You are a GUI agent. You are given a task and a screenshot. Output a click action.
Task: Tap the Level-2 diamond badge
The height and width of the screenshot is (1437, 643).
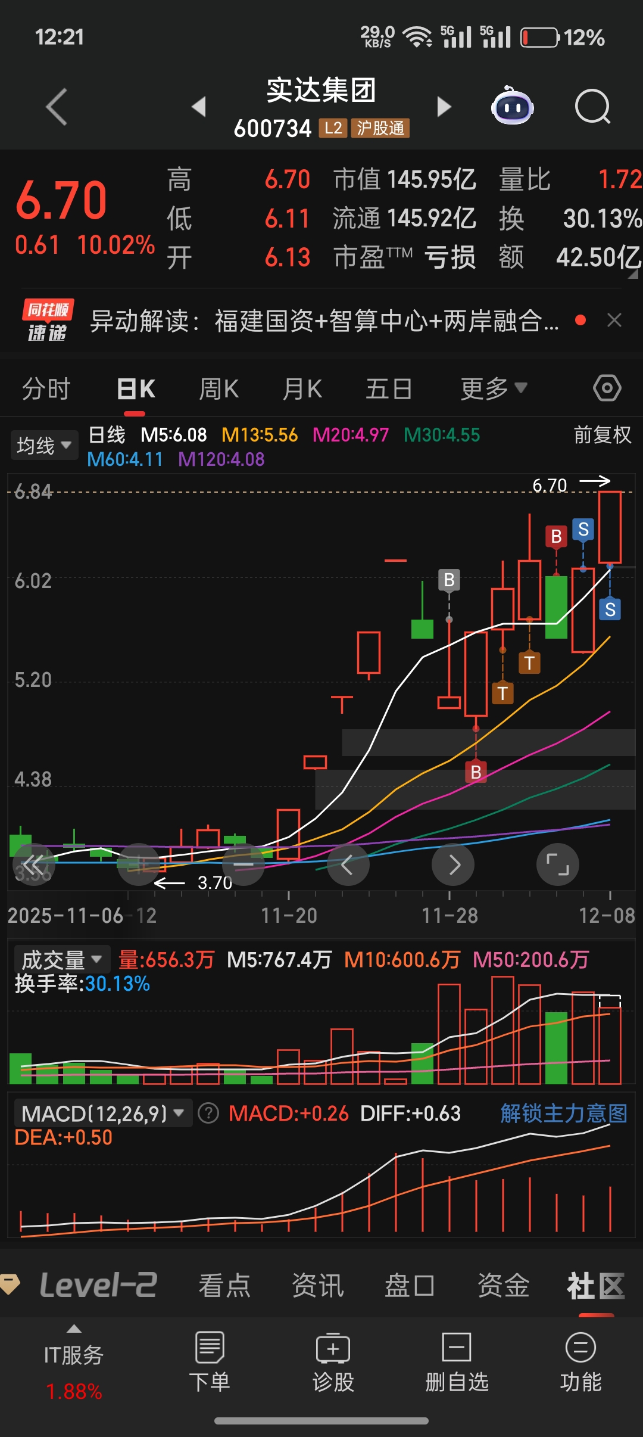10,1284
